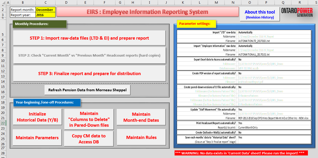Open About this tool (Revision History)
Viewport: 318px width, 158px height.
click(260, 14)
